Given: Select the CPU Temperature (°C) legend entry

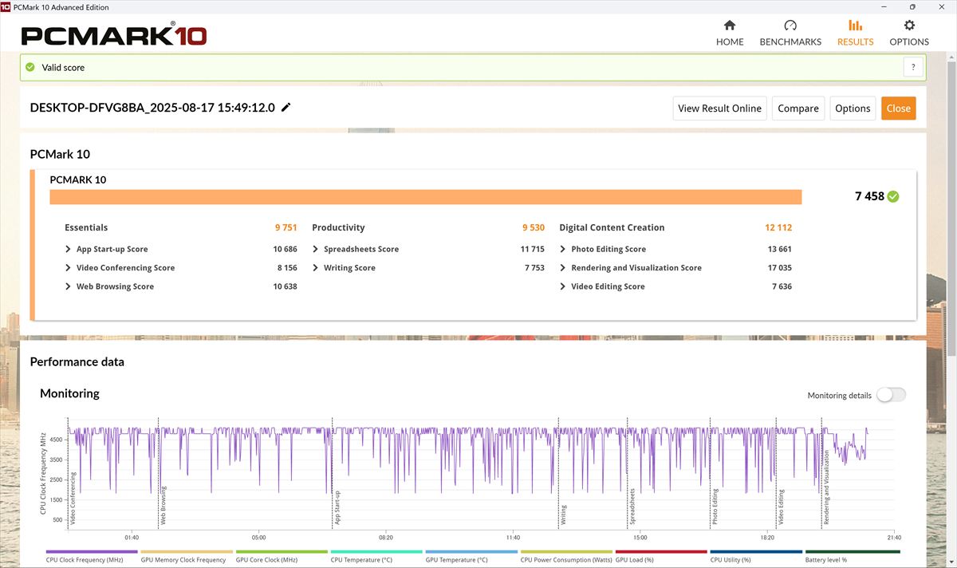Looking at the screenshot, I should (376, 555).
